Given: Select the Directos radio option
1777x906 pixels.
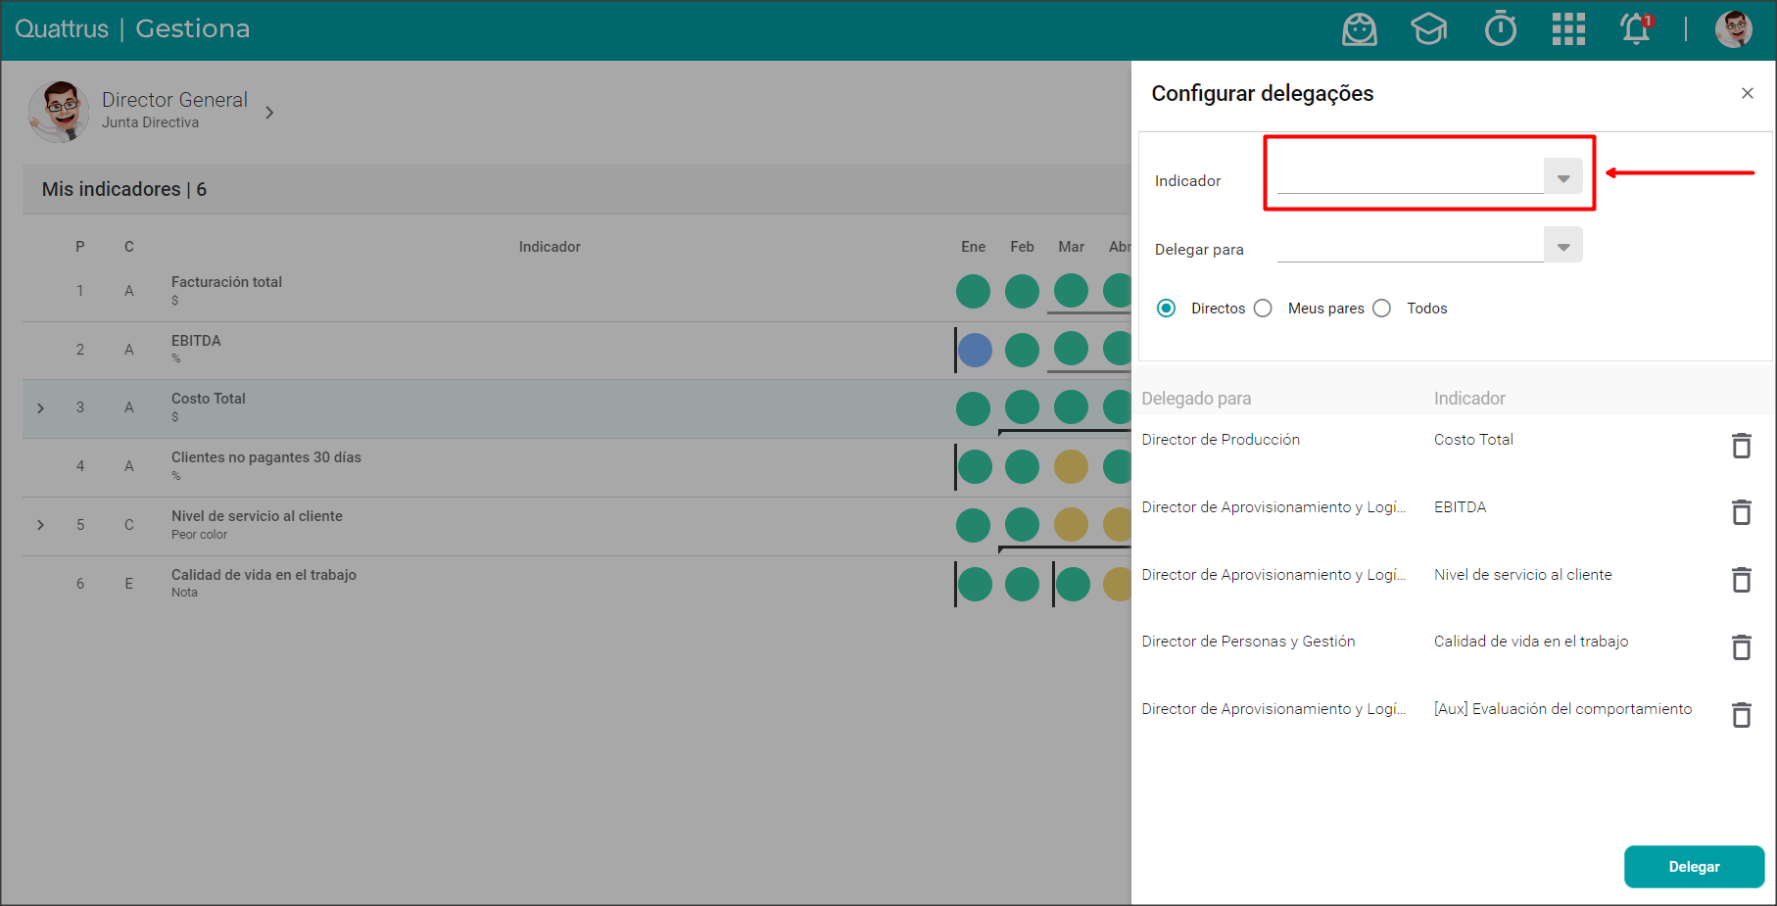Looking at the screenshot, I should click(x=1167, y=309).
